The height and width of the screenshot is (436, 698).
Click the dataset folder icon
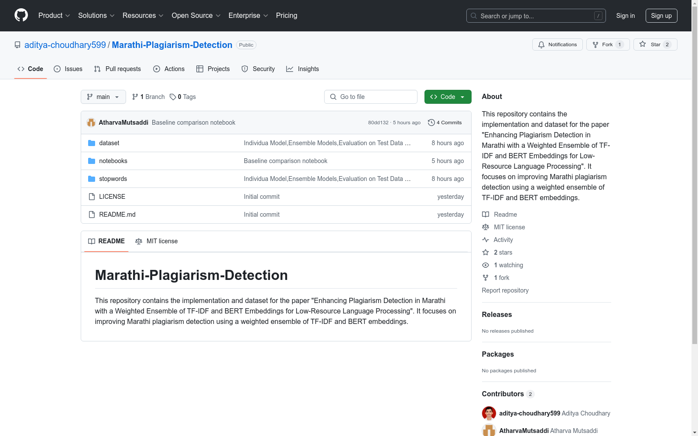click(92, 143)
